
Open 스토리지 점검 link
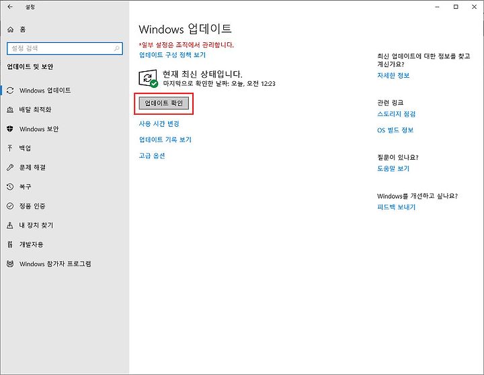[397, 114]
